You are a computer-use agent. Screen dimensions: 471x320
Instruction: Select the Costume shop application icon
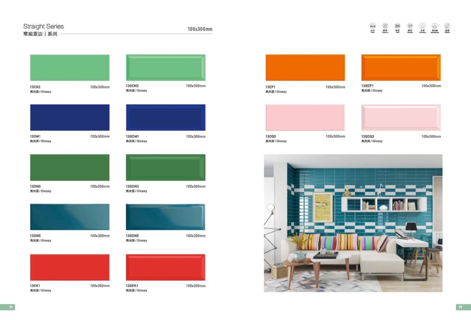tap(385, 28)
